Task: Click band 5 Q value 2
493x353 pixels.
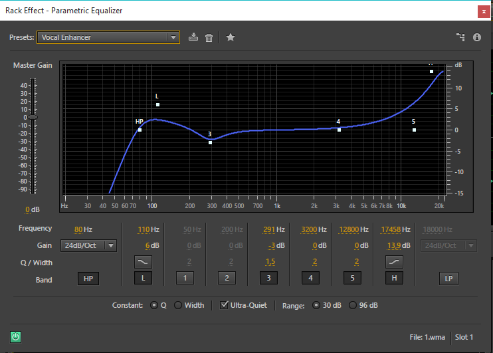Action: (x=357, y=261)
